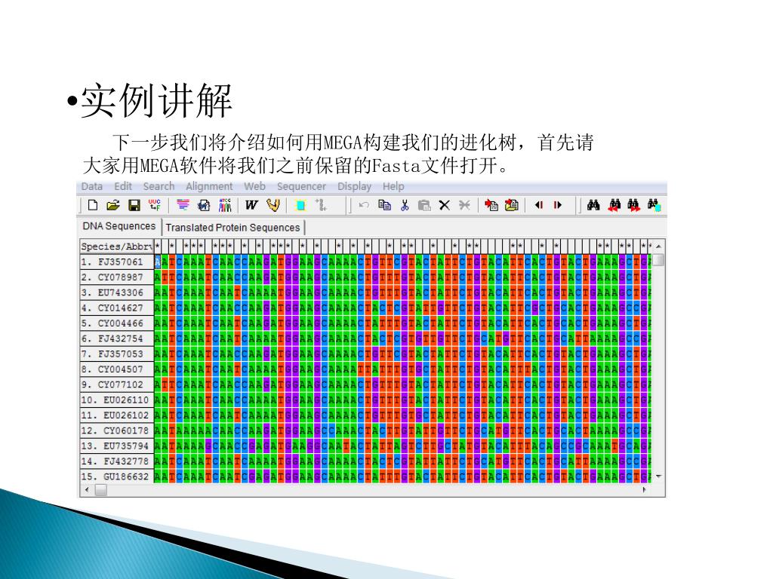Click the Species/Abbrv column header

click(x=117, y=247)
